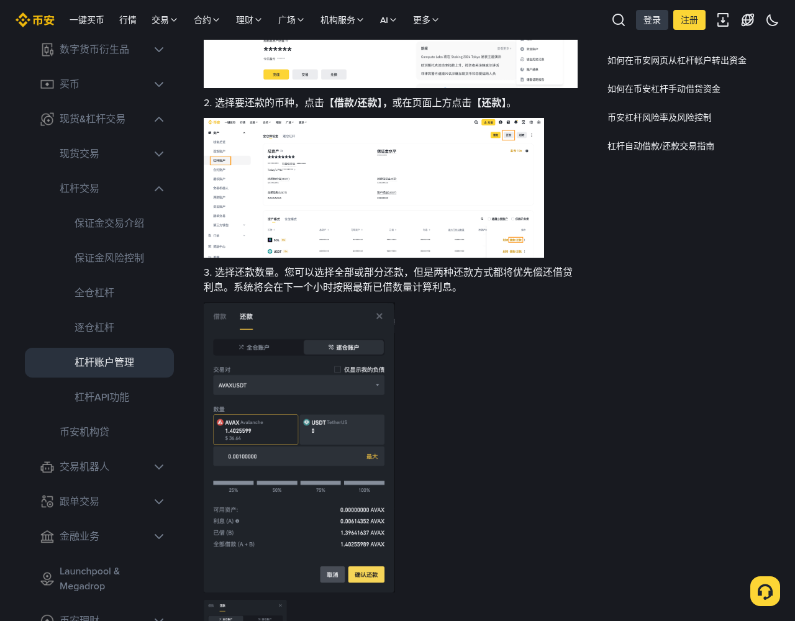Open the 广场 dropdown menu

(x=291, y=20)
